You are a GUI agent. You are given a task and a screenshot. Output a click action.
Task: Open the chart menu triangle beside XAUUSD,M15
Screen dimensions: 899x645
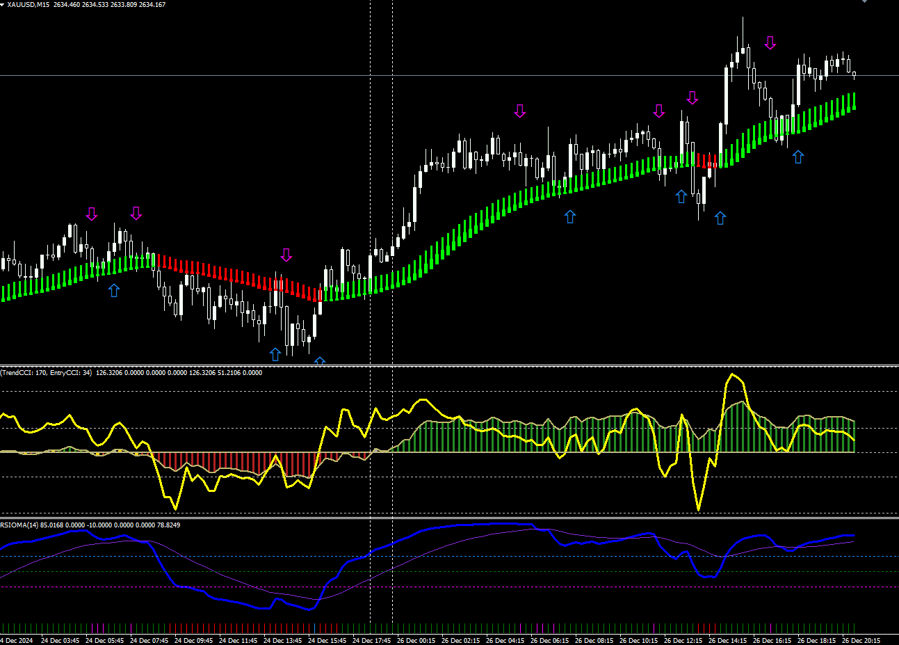pyautogui.click(x=3, y=4)
